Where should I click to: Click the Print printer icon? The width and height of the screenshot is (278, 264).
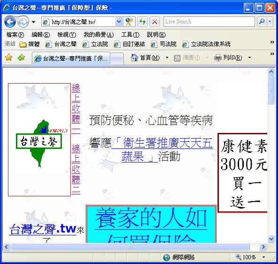[218, 58]
